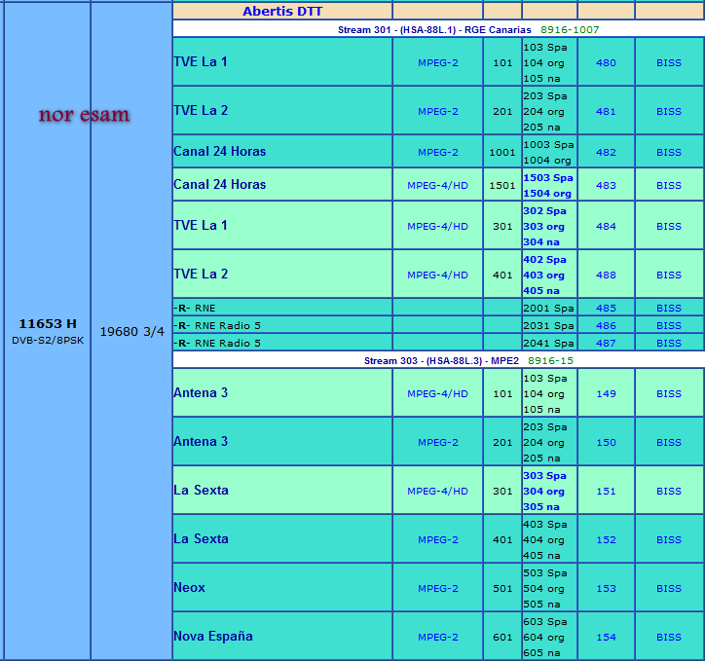
Task: Open SID 482 link
Action: [606, 152]
